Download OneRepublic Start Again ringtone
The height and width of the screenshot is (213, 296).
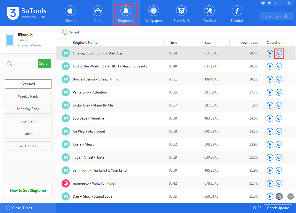(x=279, y=53)
